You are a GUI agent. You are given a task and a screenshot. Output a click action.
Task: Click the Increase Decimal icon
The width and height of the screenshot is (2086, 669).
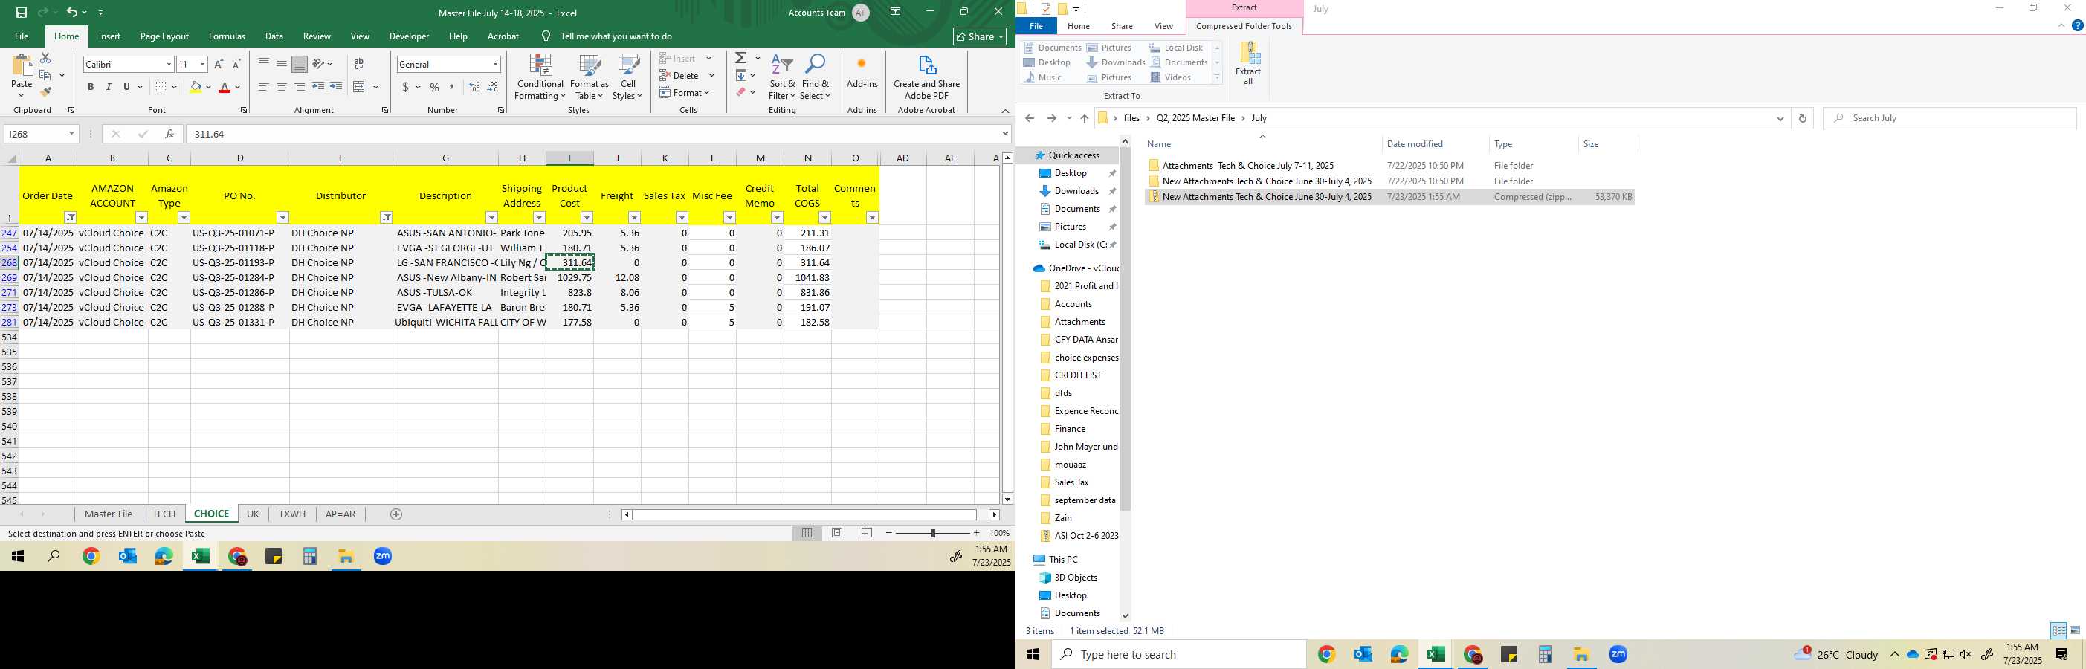point(474,87)
